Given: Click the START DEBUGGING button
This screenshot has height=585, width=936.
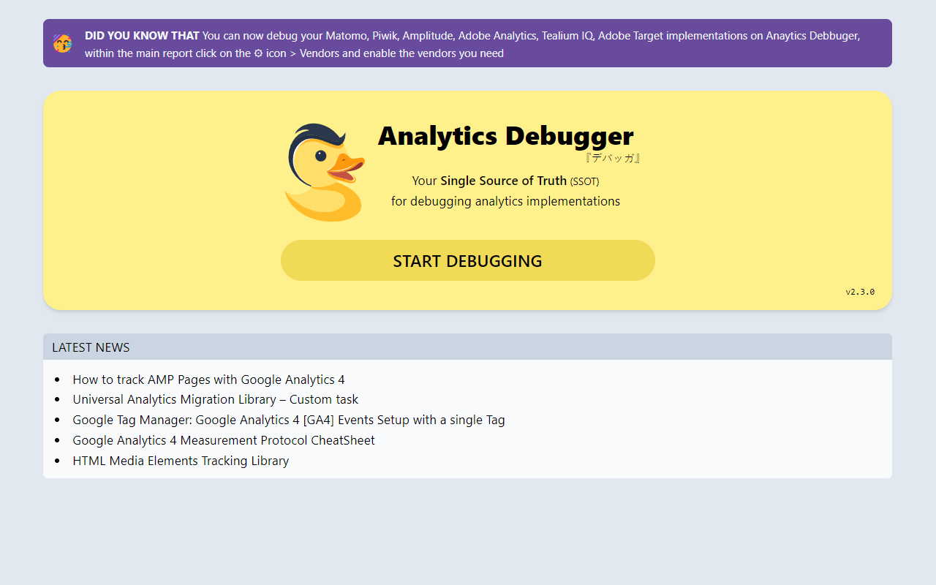Looking at the screenshot, I should pyautogui.click(x=467, y=260).
